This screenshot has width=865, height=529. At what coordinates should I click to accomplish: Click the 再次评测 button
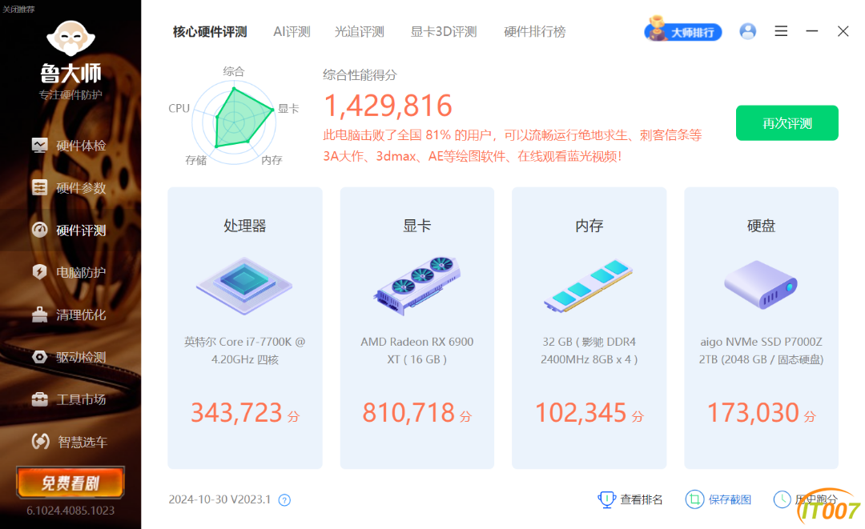point(787,123)
